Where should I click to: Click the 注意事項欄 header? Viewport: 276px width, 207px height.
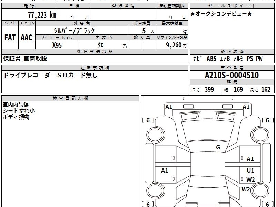(x=95, y=68)
